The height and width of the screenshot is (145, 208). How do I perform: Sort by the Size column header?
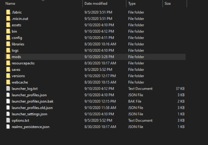click(x=168, y=4)
